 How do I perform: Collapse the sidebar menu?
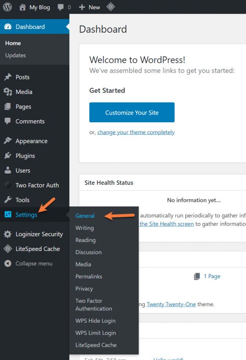click(x=28, y=263)
